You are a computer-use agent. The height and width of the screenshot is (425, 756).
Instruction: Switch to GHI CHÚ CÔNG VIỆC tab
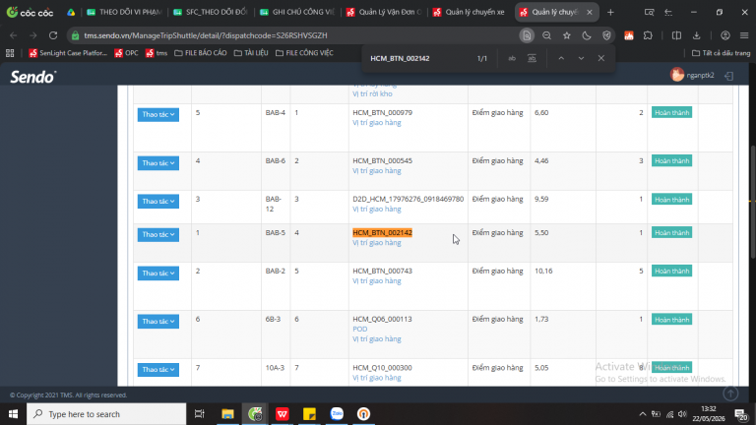(x=298, y=12)
